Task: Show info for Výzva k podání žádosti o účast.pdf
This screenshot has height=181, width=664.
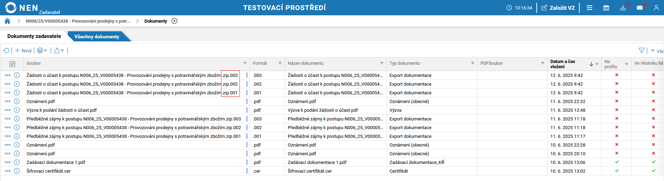Action: (x=17, y=110)
